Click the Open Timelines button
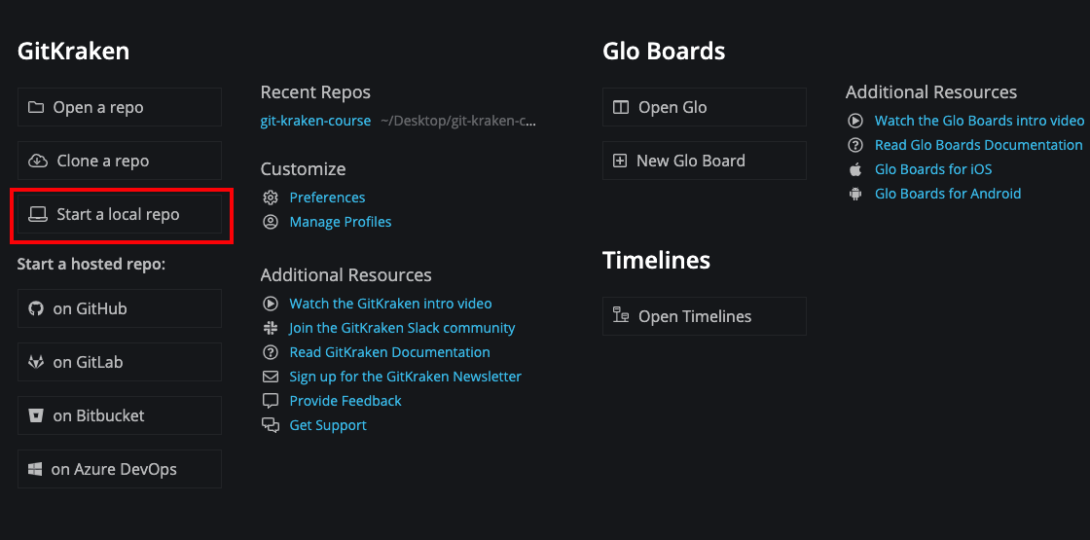This screenshot has width=1090, height=540. 705,316
